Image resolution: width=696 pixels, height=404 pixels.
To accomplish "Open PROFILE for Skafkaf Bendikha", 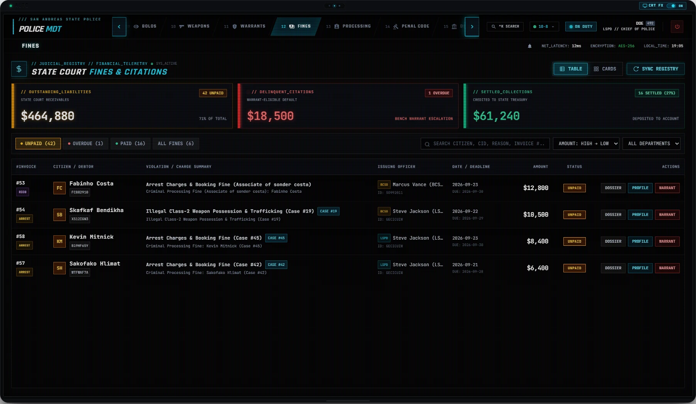I will tap(640, 215).
